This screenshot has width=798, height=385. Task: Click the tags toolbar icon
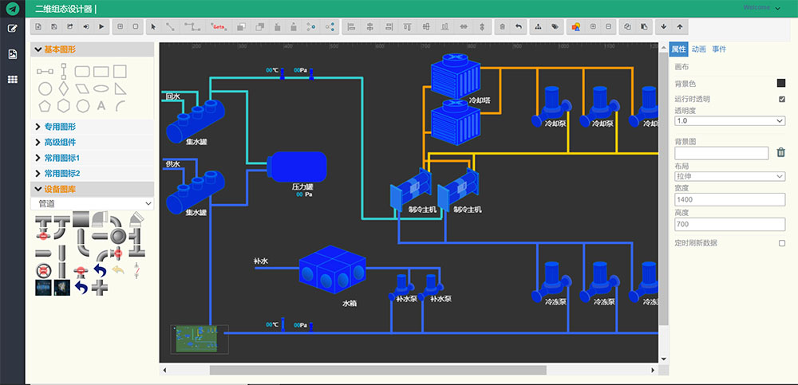[x=555, y=26]
